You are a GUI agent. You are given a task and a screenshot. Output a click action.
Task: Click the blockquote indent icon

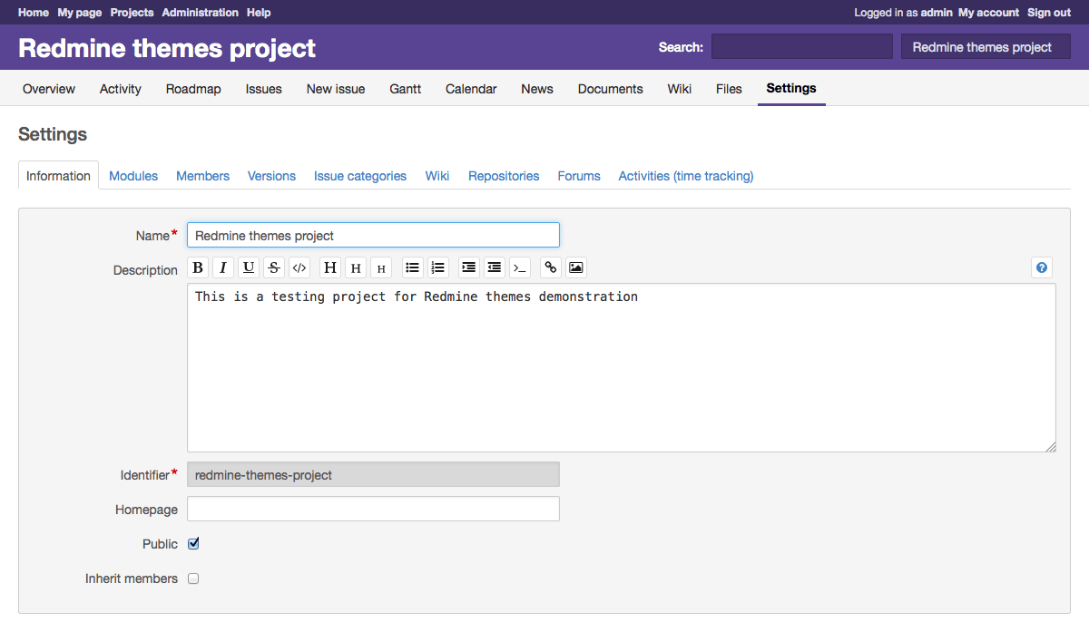click(x=469, y=267)
